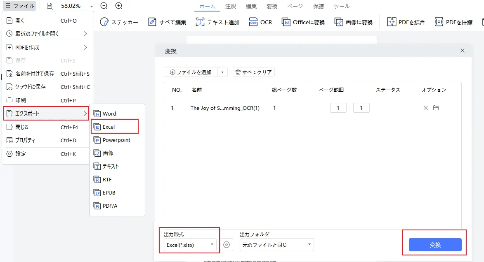Click the page range input field
This screenshot has width=484, height=262.
(338, 107)
